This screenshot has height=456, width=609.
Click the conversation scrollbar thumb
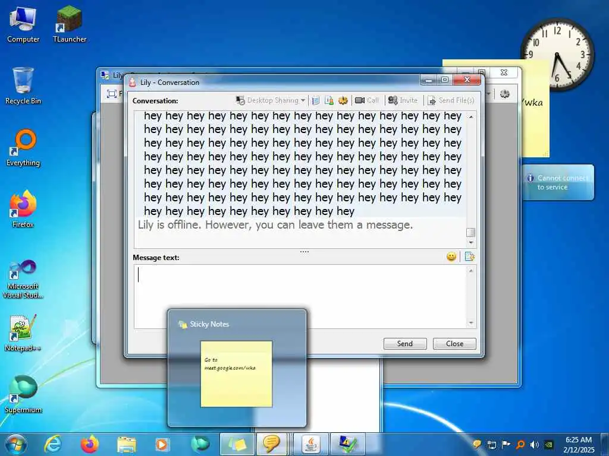pyautogui.click(x=471, y=232)
